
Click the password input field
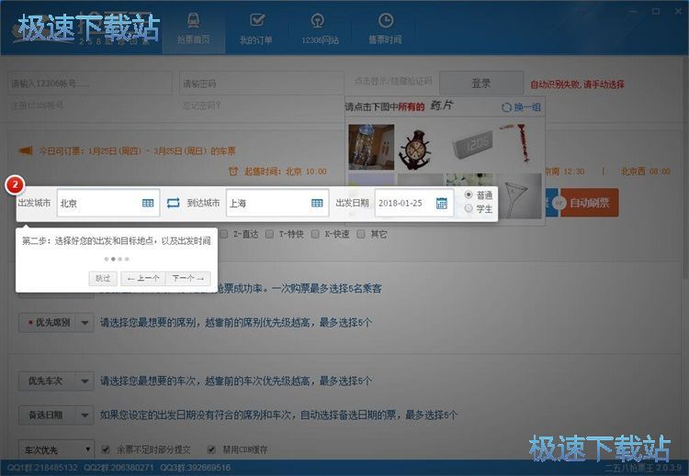click(x=261, y=83)
